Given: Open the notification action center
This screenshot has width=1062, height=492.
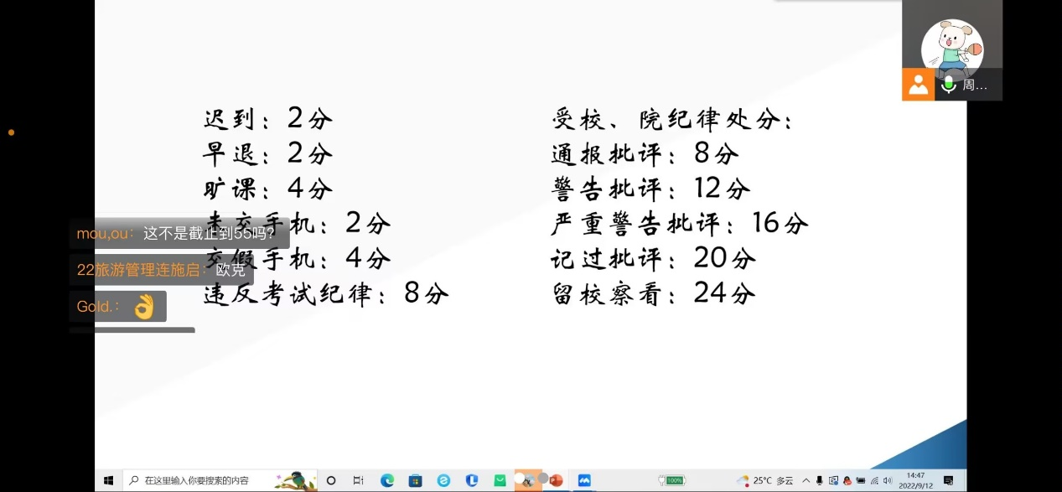Looking at the screenshot, I should pos(949,480).
